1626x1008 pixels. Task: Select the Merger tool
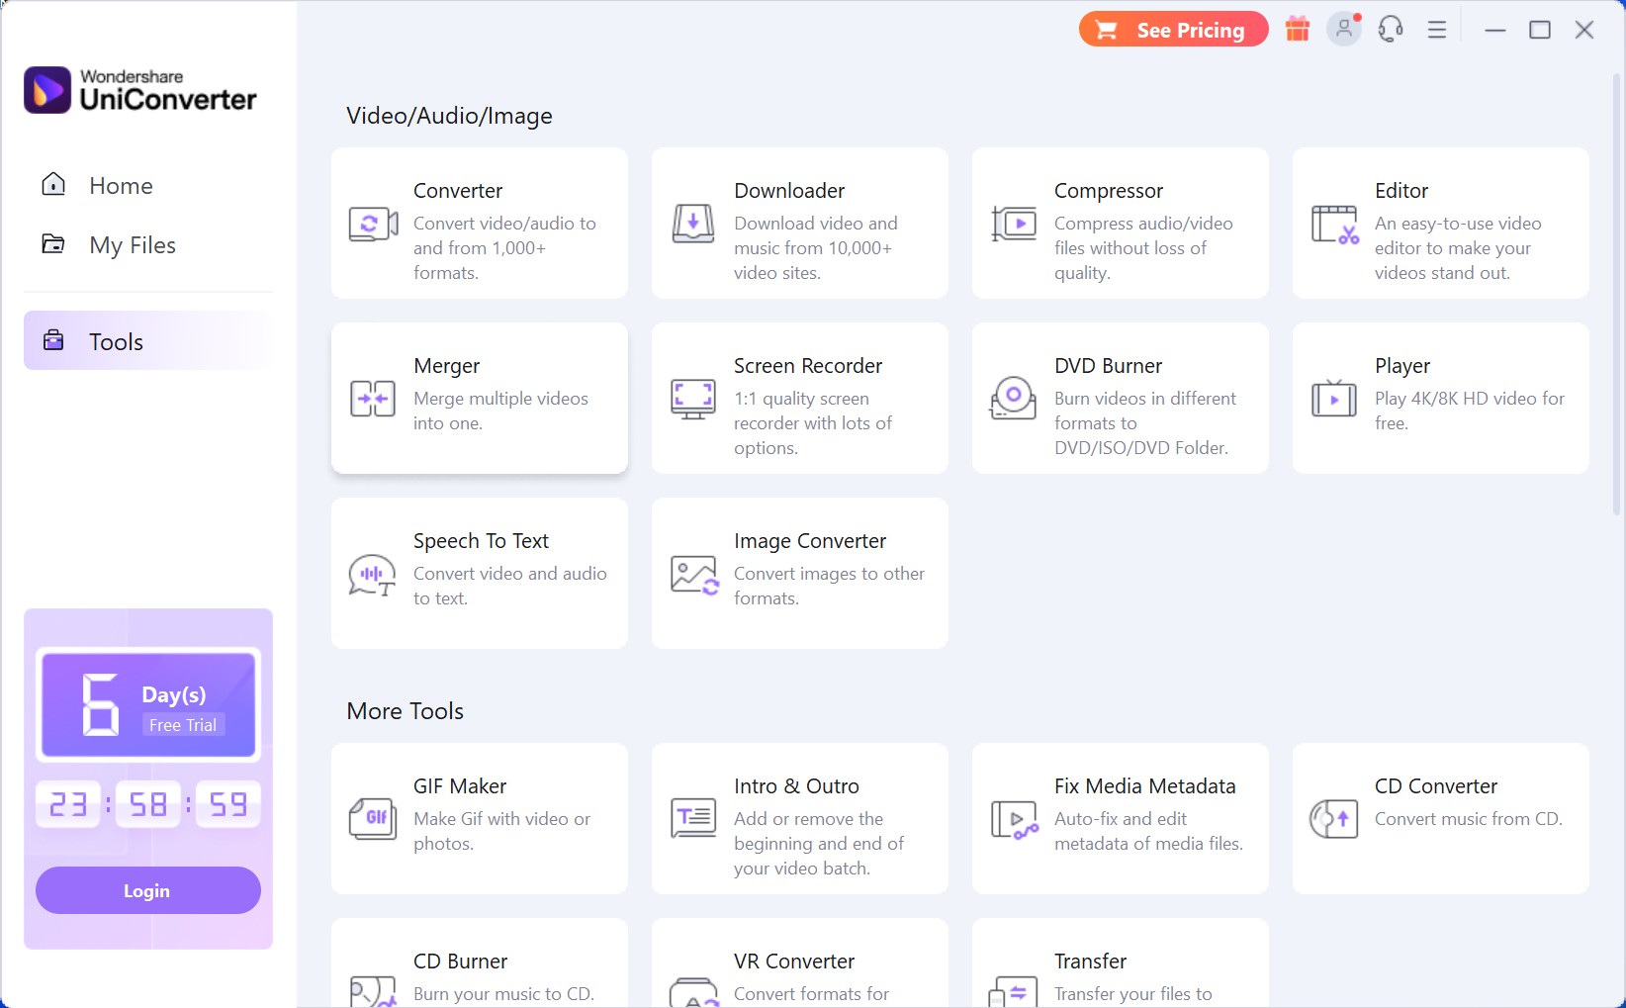[480, 398]
